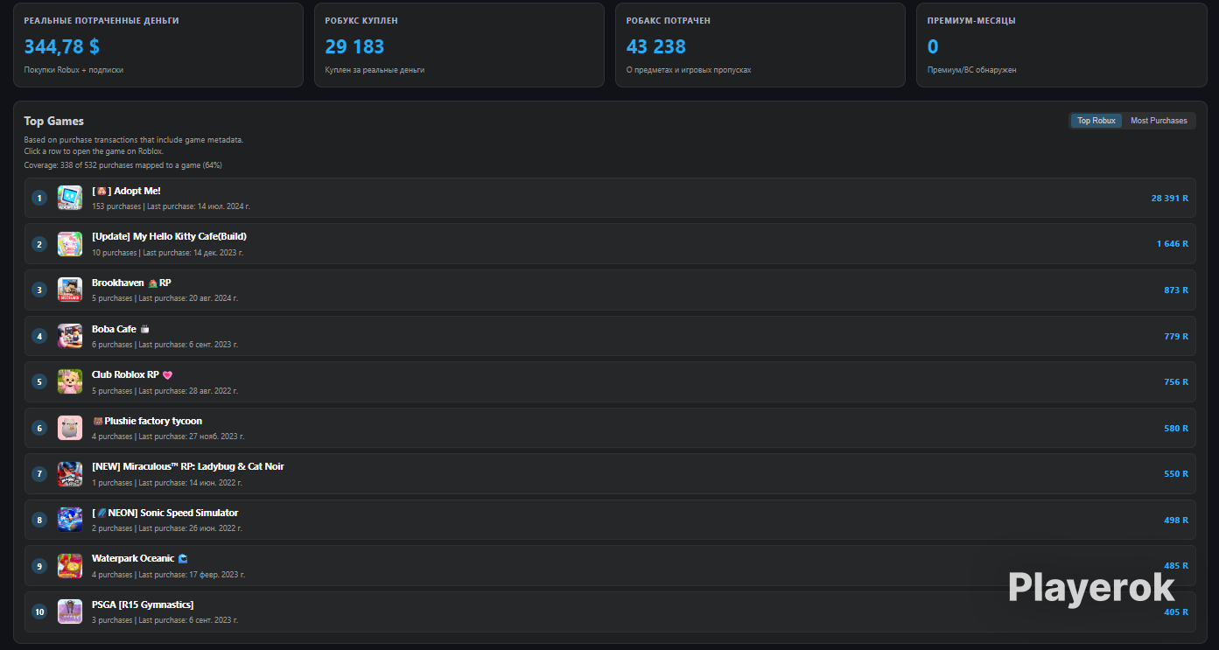Click the My Hello Kitty Cafe thumbnail icon
Viewport: 1219px width, 650px height.
[70, 244]
